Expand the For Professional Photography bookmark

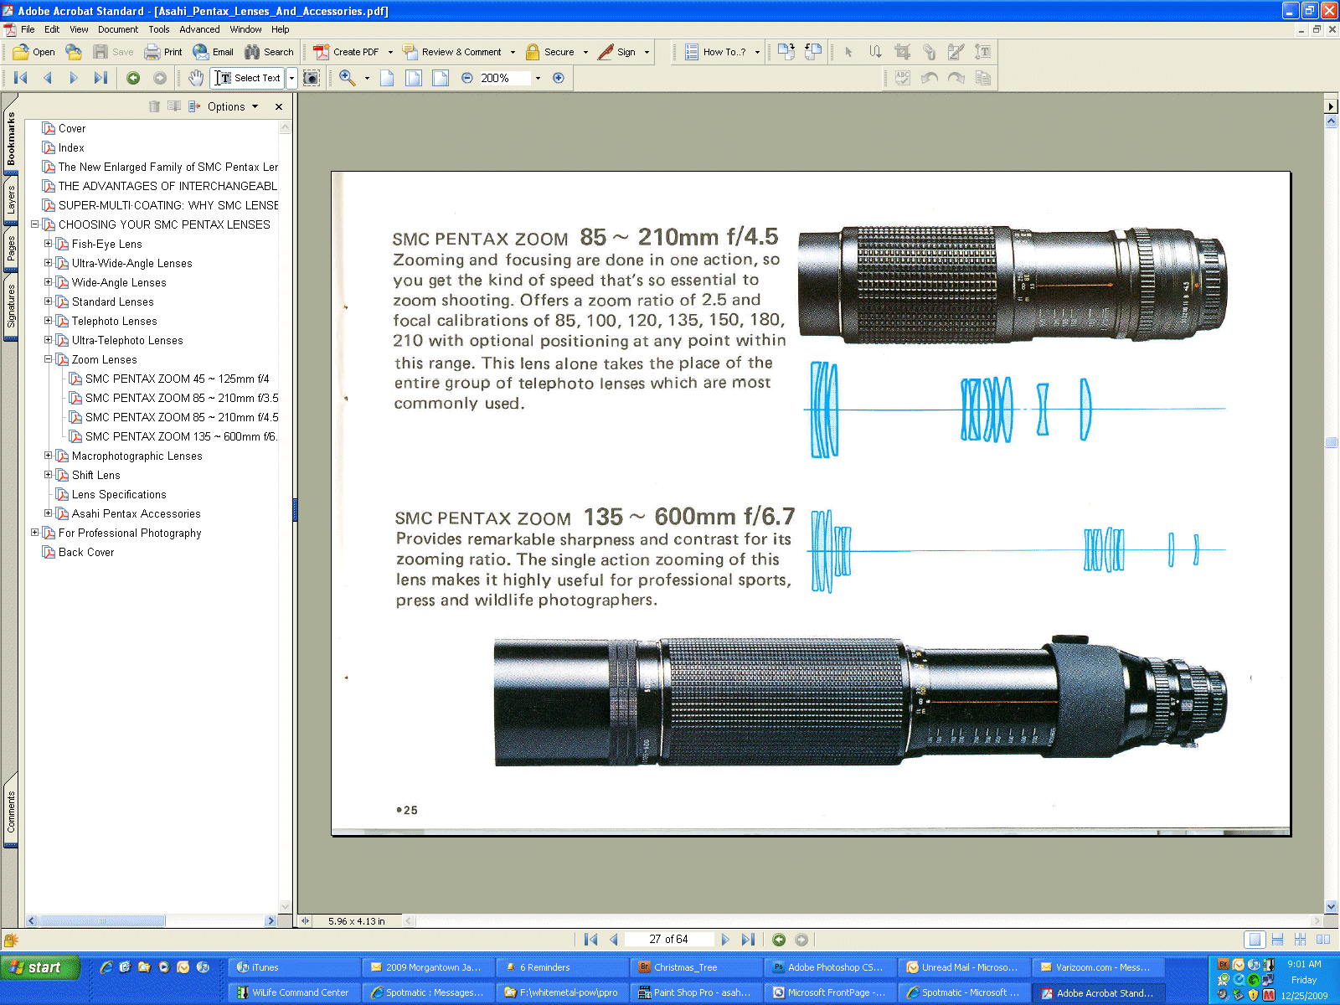point(34,533)
